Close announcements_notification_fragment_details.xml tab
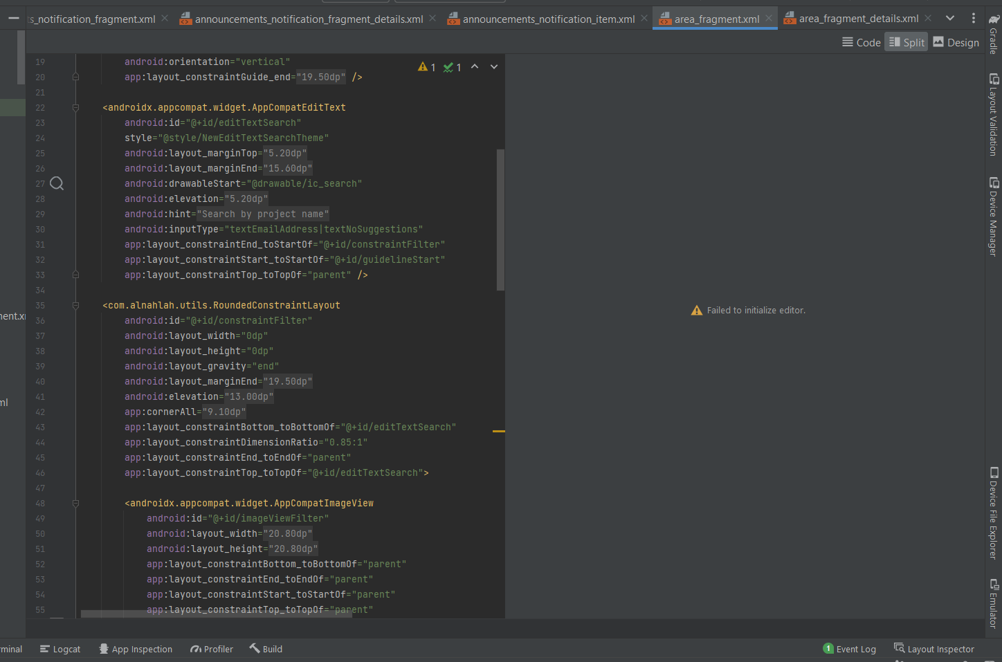The width and height of the screenshot is (1002, 662). click(432, 19)
